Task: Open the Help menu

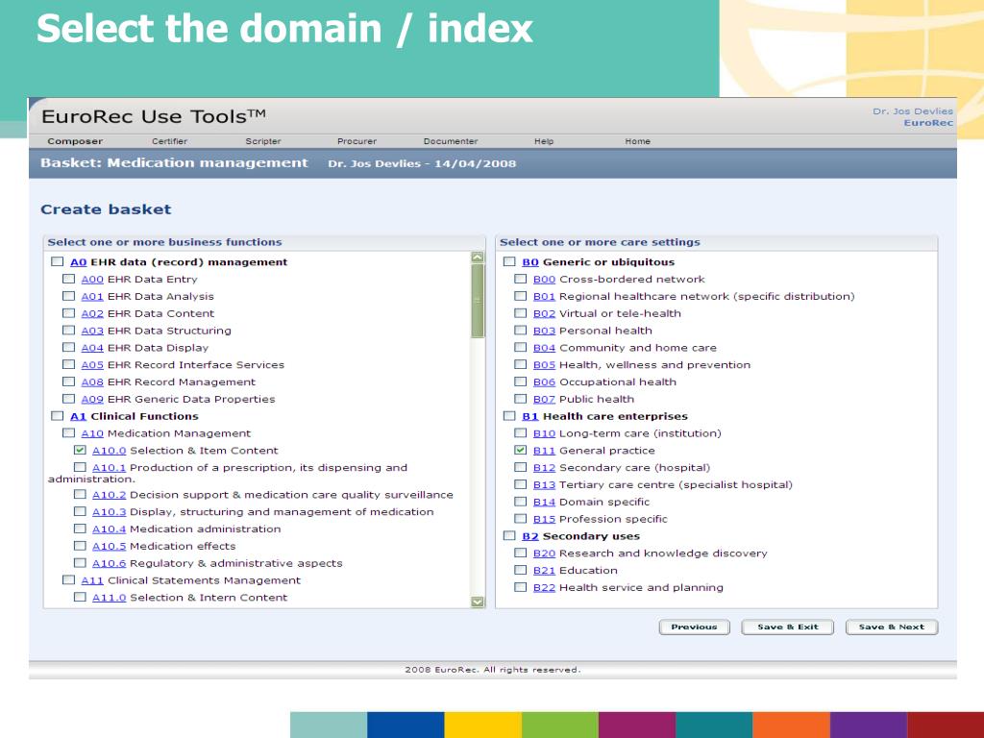Action: (x=544, y=141)
